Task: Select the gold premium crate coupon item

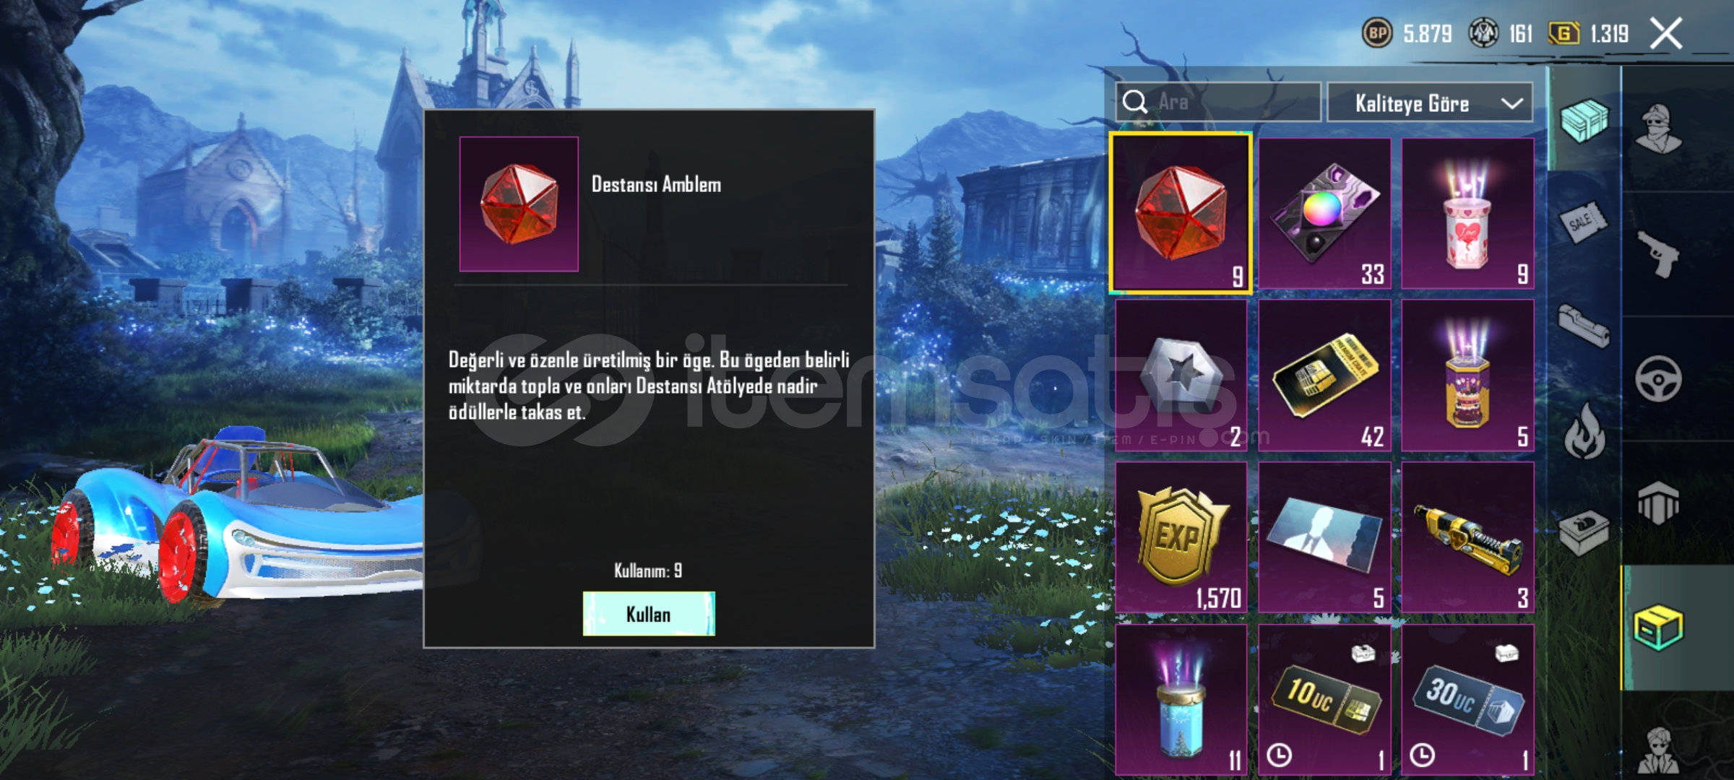Action: [x=1324, y=376]
